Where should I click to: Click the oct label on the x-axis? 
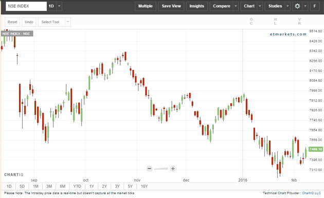86,180
